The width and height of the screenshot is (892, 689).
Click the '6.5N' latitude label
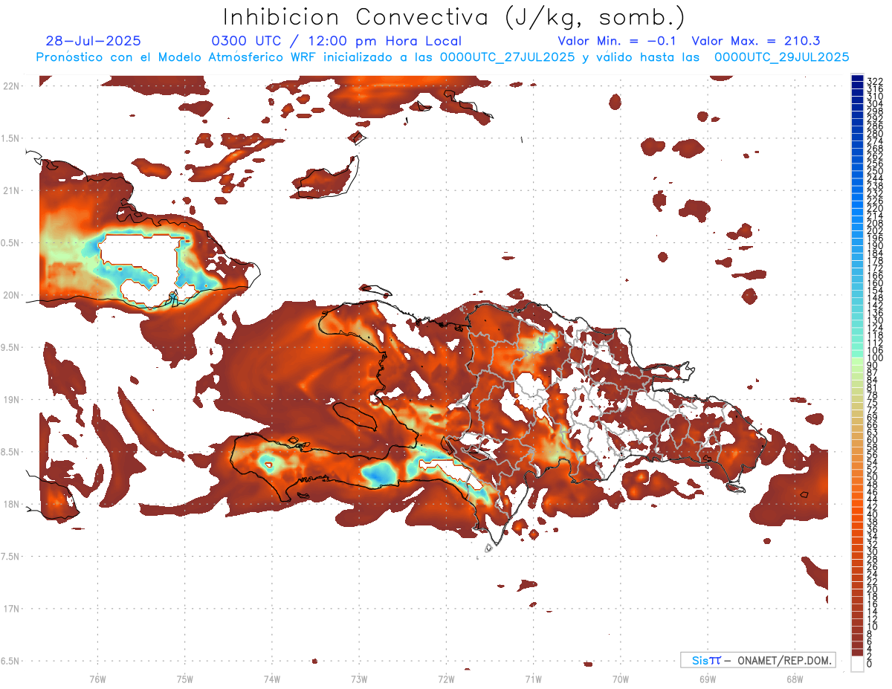pyautogui.click(x=10, y=661)
